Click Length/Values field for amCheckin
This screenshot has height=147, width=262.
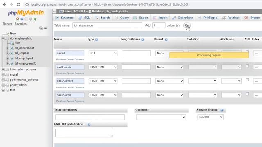click(136, 67)
